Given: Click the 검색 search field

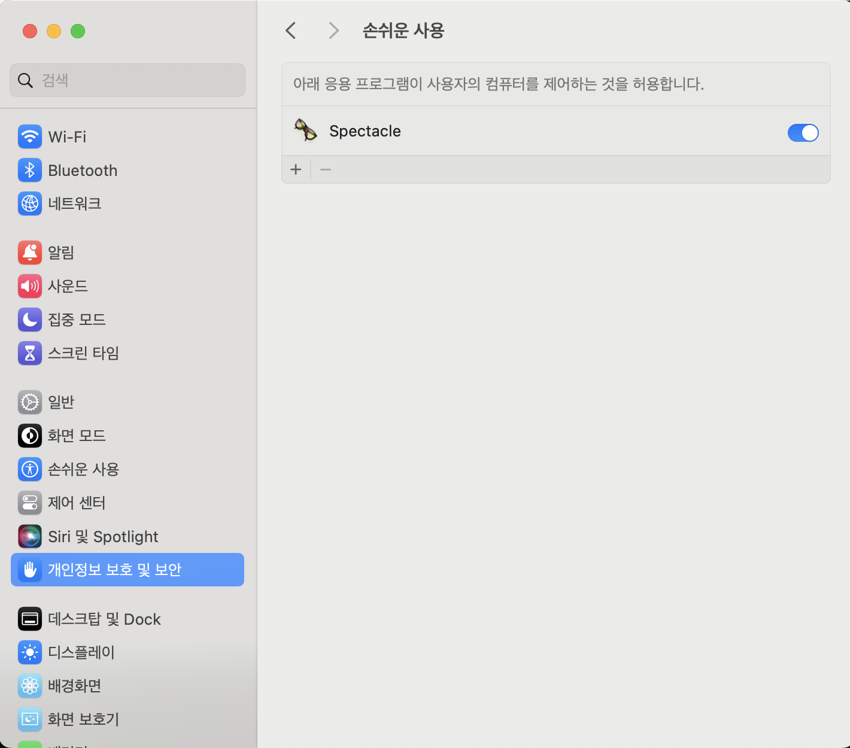Looking at the screenshot, I should pyautogui.click(x=127, y=80).
